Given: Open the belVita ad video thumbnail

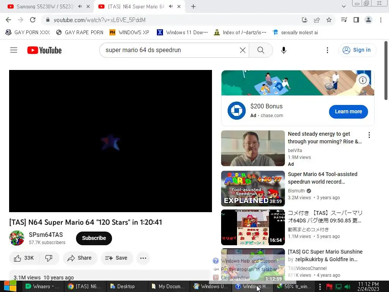Looking at the screenshot, I should [253, 148].
